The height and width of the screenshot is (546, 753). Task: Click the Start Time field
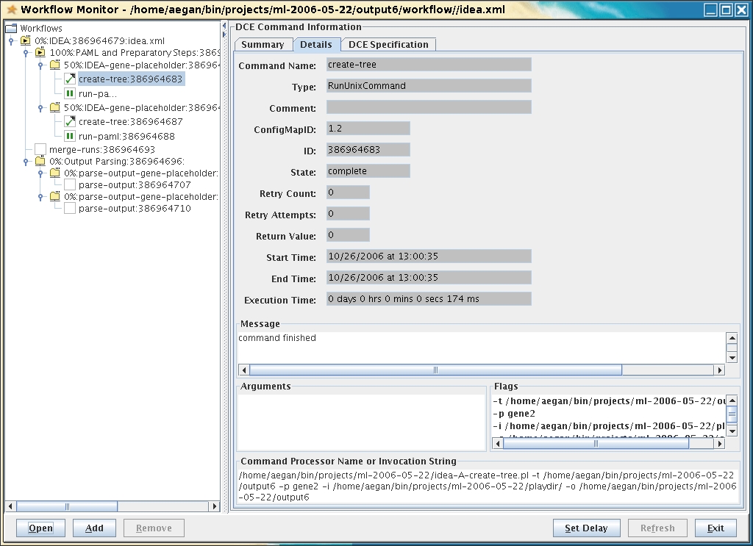pyautogui.click(x=429, y=256)
